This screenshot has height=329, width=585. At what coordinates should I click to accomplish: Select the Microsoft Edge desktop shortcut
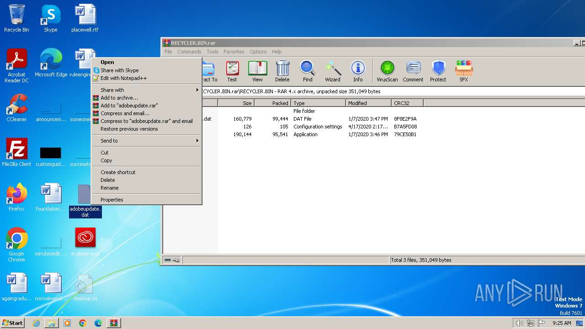[x=51, y=63]
